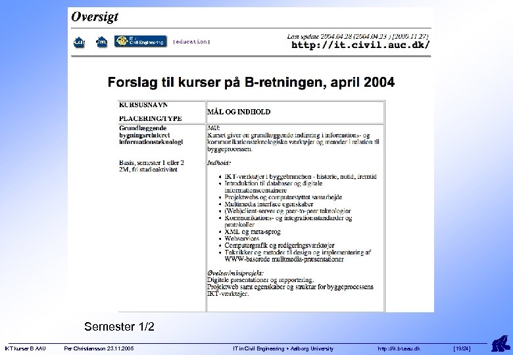Click the PLACERING/TYPE header text
The height and width of the screenshot is (355, 513).
(150, 118)
